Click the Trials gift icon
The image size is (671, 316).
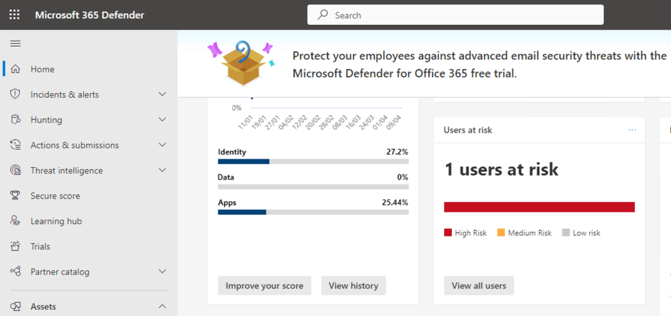point(16,247)
